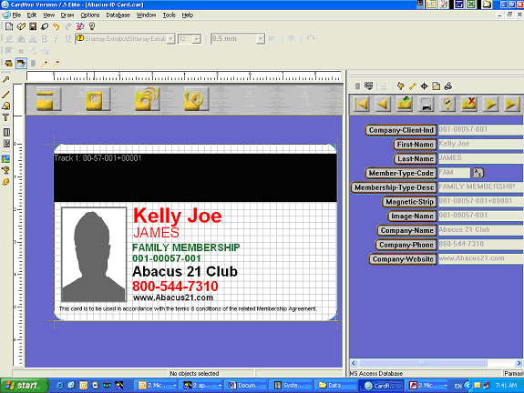Open the Tools menu
This screenshot has height=393, width=524.
[170, 15]
